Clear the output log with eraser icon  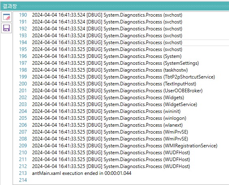[x=6, y=17]
